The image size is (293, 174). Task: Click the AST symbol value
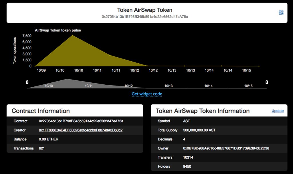click(x=186, y=121)
